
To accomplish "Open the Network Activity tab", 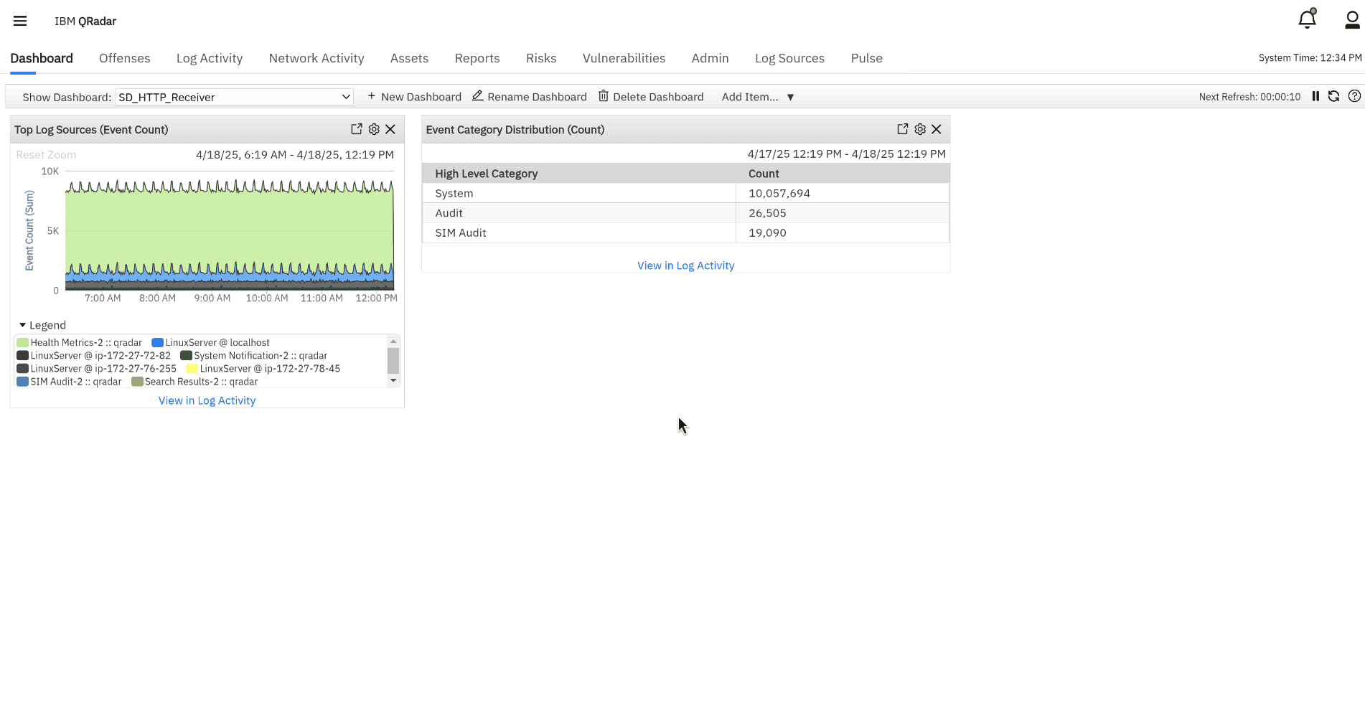I will 316,58.
